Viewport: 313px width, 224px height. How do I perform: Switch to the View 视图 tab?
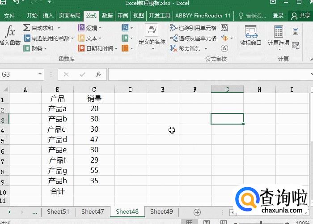139,16
